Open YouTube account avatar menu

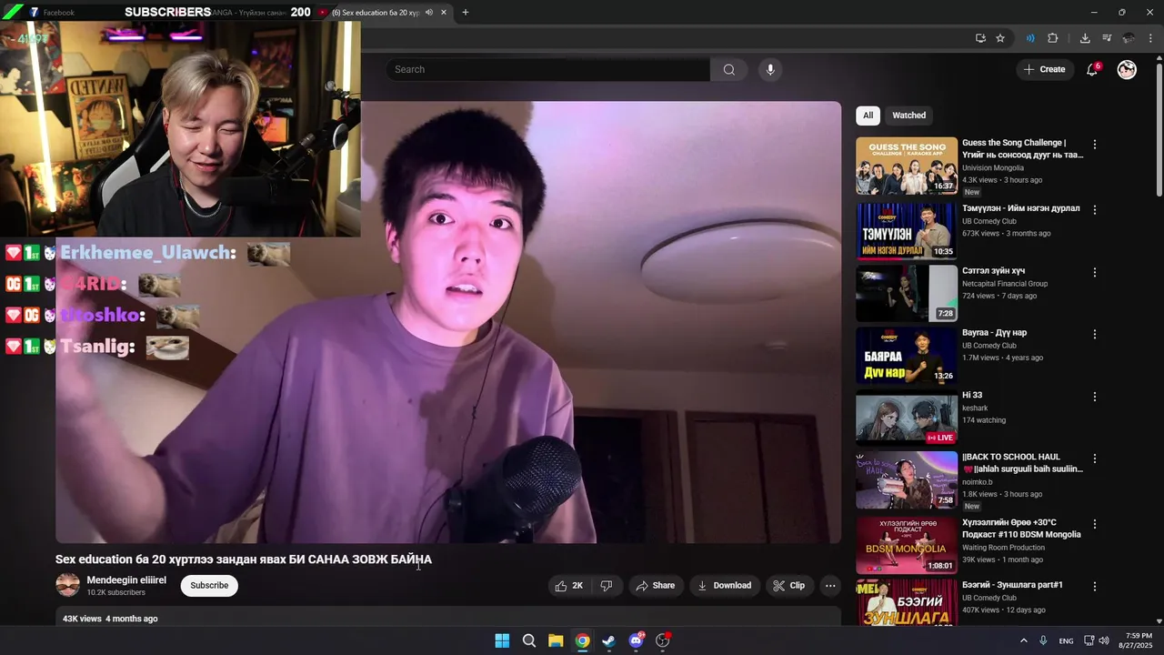[1127, 69]
